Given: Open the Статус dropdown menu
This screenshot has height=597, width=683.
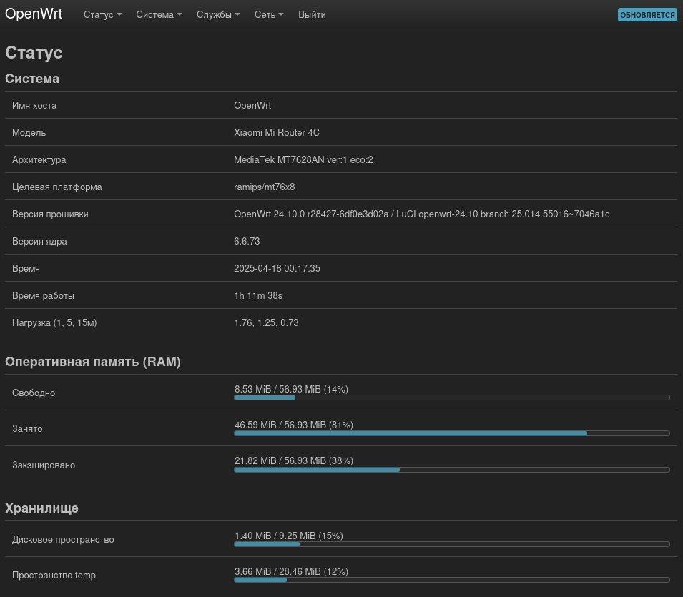Looking at the screenshot, I should point(102,15).
